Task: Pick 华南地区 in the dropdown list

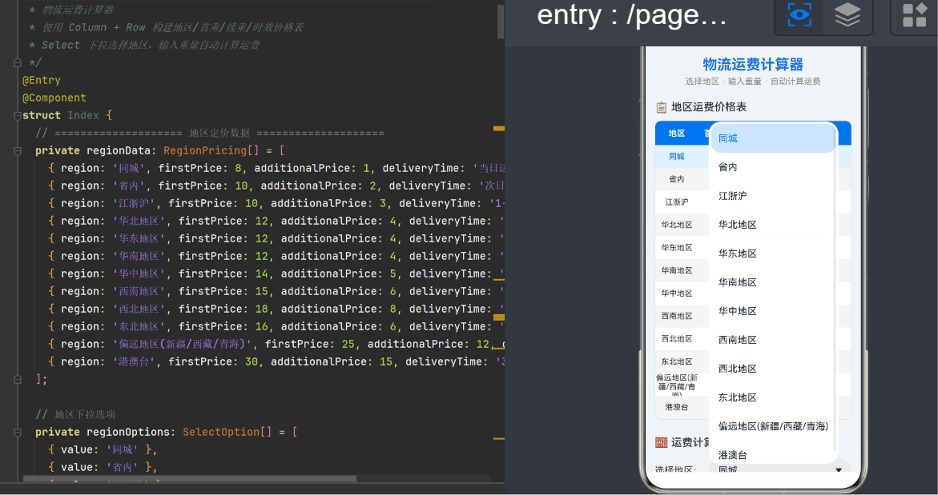Action: click(x=772, y=281)
